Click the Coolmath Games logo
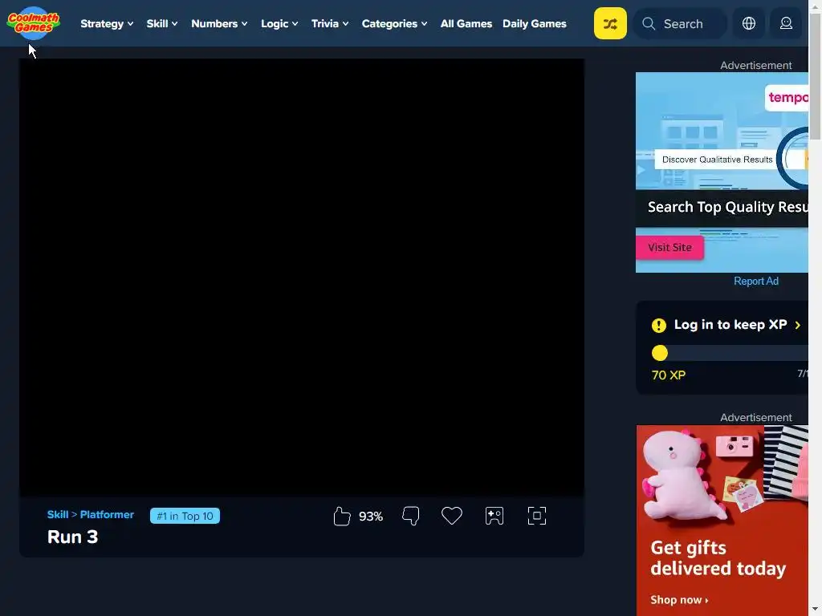822x616 pixels. click(34, 23)
